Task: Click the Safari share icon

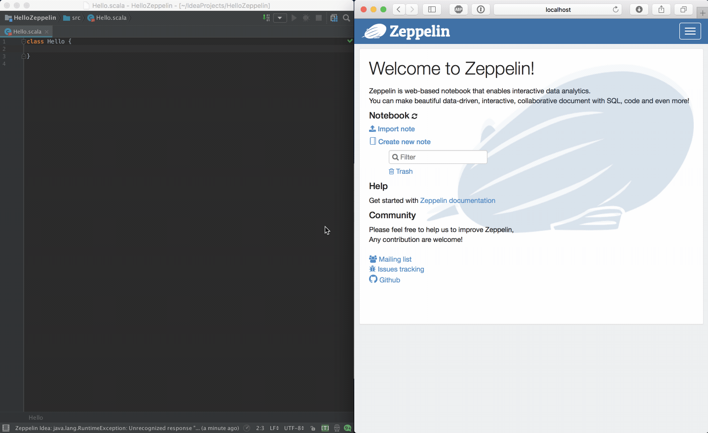Action: pyautogui.click(x=661, y=9)
